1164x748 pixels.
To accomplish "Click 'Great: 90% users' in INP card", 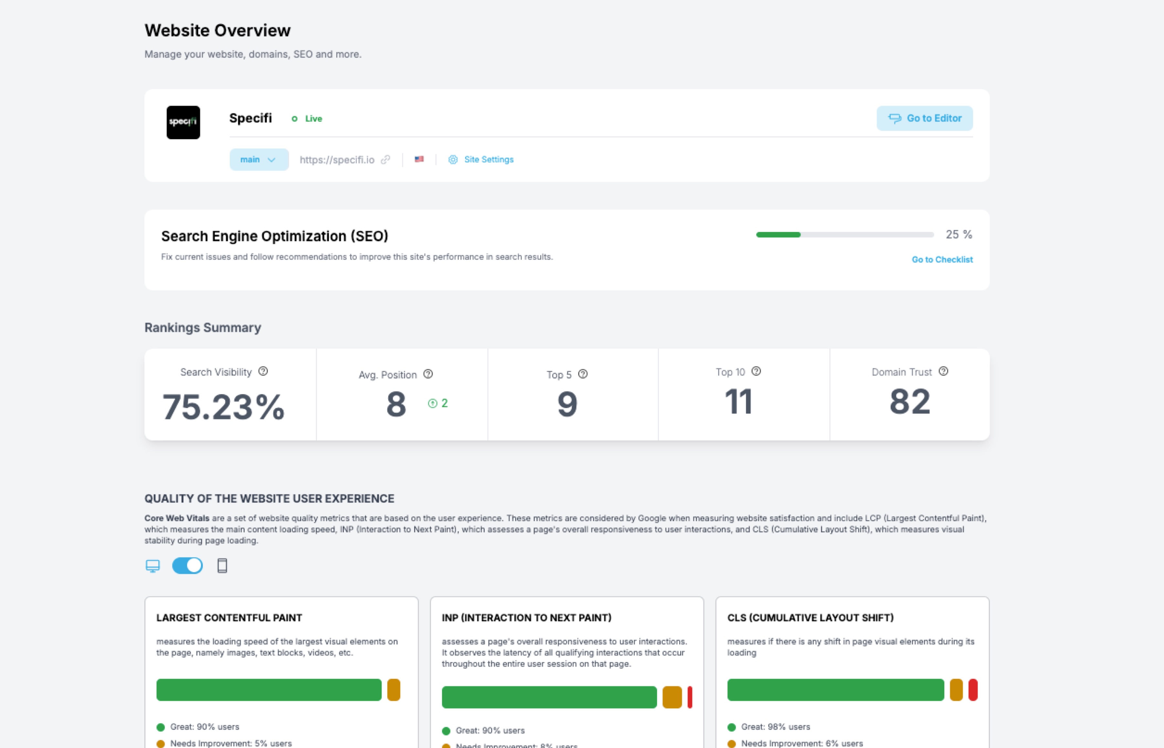I will [490, 731].
